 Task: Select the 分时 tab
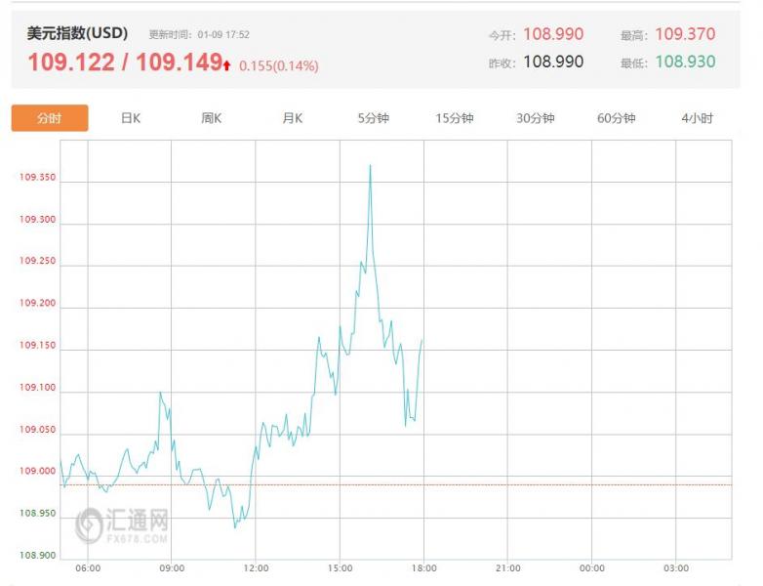click(x=50, y=118)
